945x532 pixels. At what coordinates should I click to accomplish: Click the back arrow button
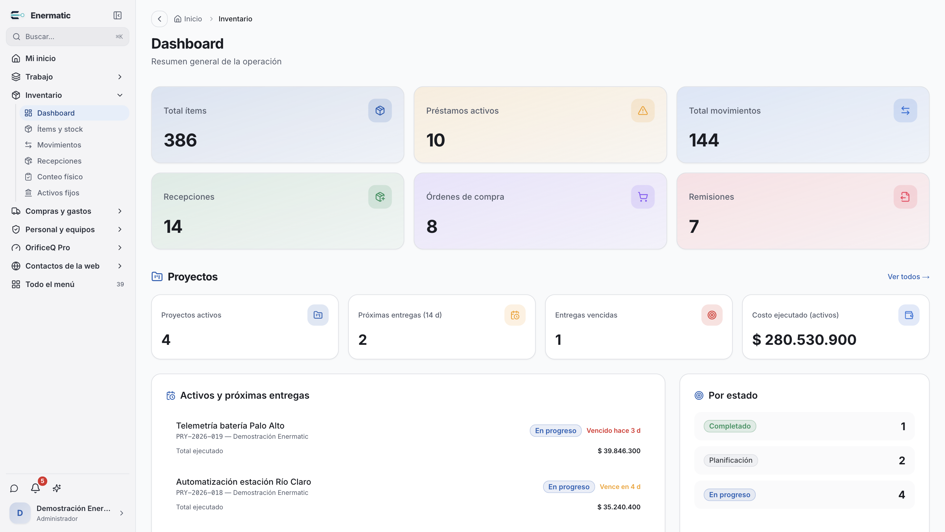pos(159,19)
